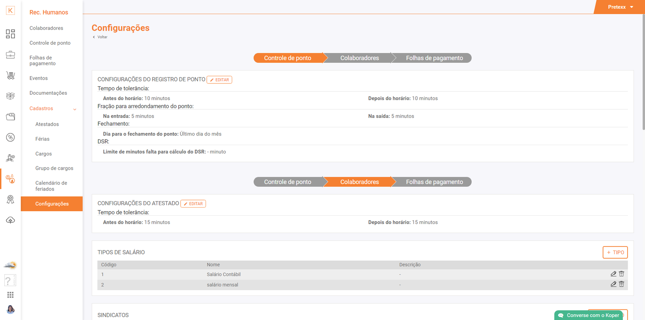Collapse the Cadastros submenu
Screen dimensions: 645x320
75,109
